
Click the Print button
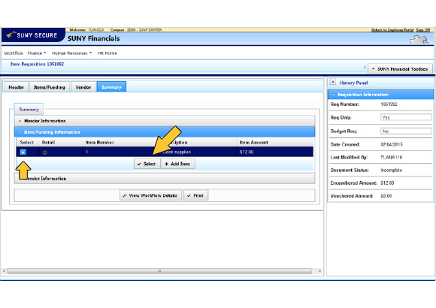click(195, 195)
